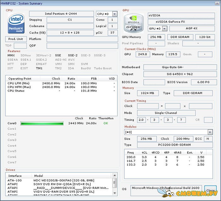
Task: Click the Interface column header in Drives
Action: [x=18, y=176]
